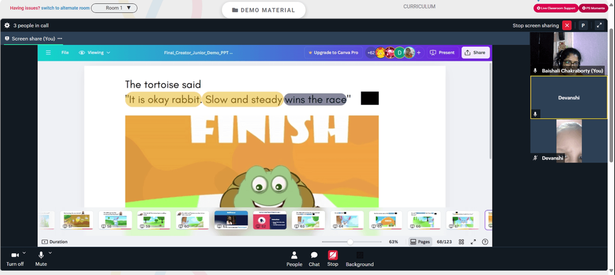Click the 68/123 page counter
The width and height of the screenshot is (615, 275).
point(444,242)
